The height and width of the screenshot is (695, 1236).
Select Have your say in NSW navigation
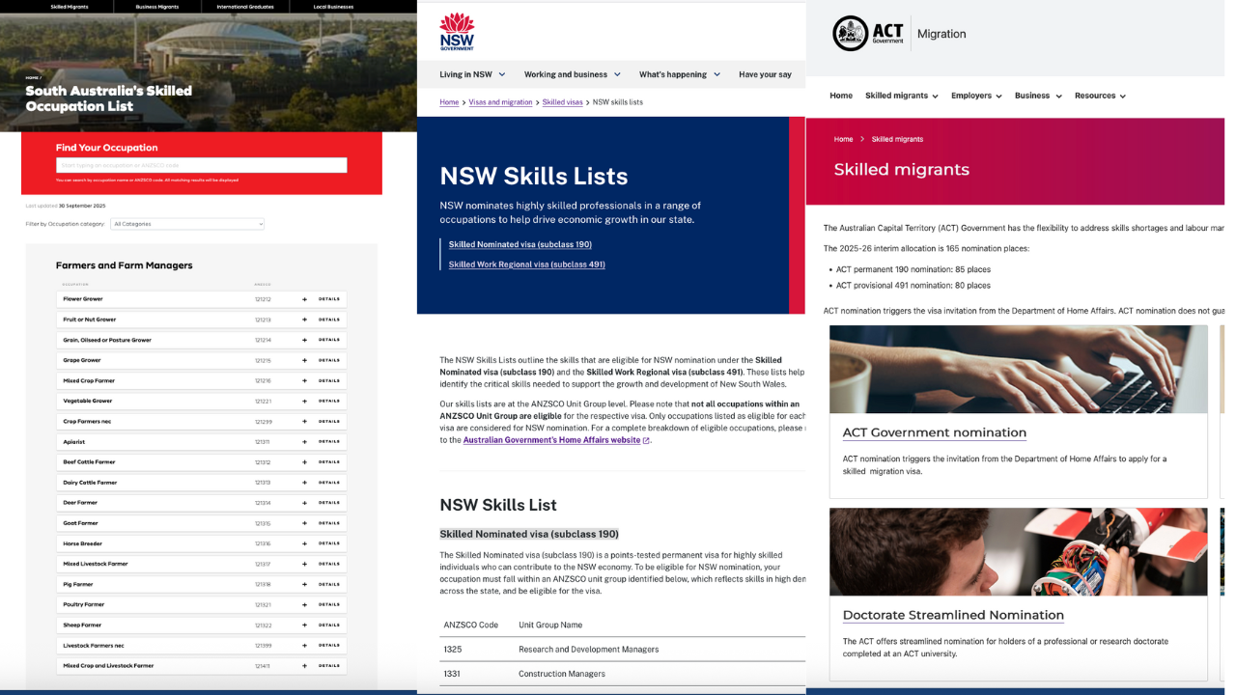(x=765, y=74)
